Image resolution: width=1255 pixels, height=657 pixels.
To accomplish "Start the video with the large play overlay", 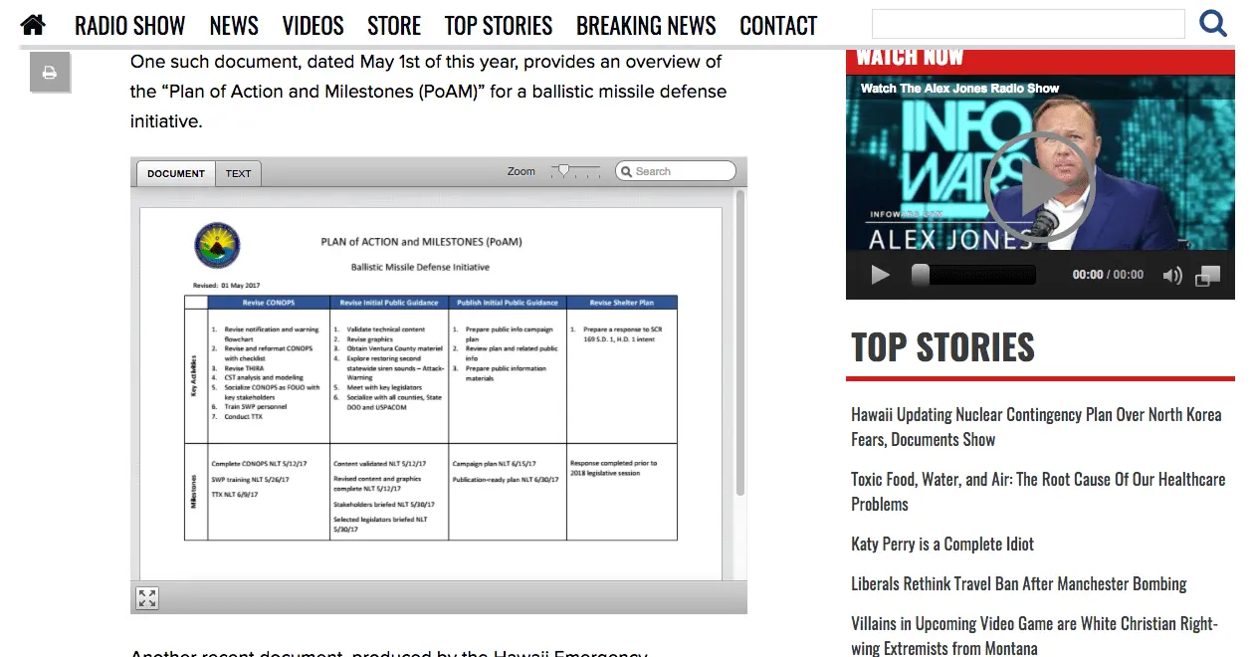I will (x=1040, y=187).
